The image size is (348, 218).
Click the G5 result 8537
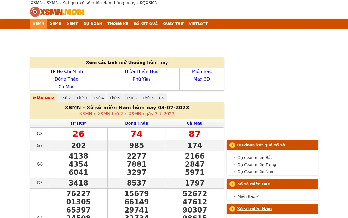(136, 183)
